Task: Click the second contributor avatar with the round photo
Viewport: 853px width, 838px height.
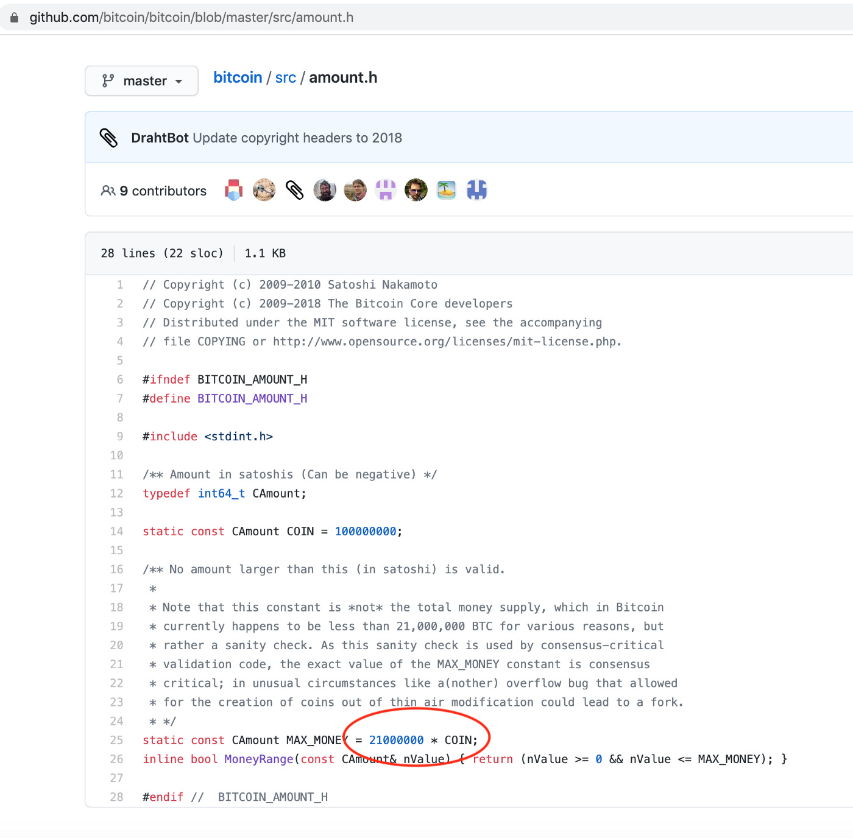Action: (264, 191)
